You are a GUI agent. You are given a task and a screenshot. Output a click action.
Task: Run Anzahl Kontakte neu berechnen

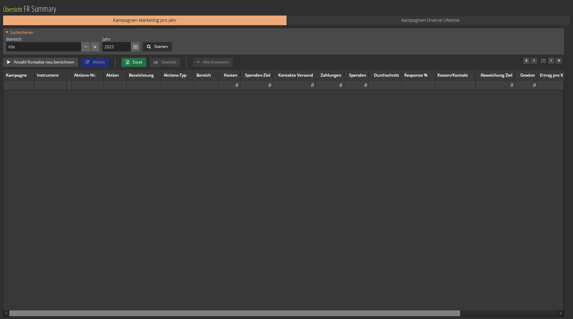(x=40, y=62)
